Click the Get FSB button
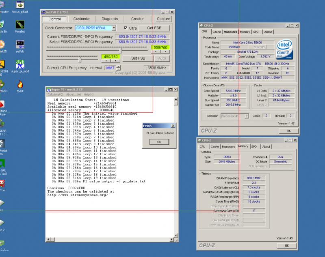Screen dimensions: 325x257 coord(154,28)
